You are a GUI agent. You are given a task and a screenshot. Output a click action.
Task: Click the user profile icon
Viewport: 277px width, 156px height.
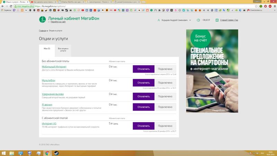(x=159, y=20)
